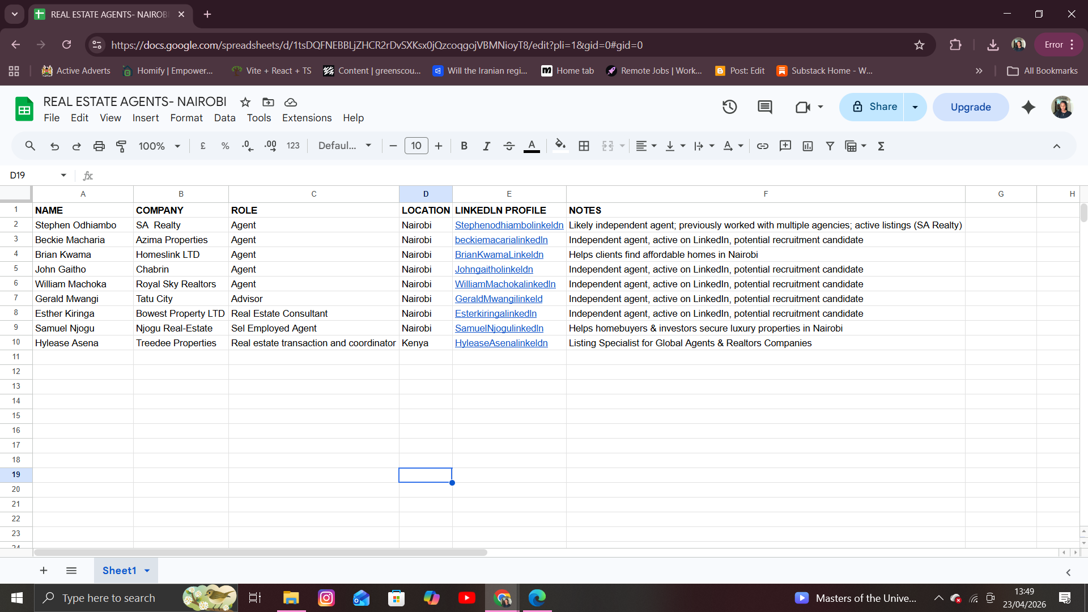The image size is (1088, 612).
Task: Check the cloud save status icon
Action: point(291,102)
